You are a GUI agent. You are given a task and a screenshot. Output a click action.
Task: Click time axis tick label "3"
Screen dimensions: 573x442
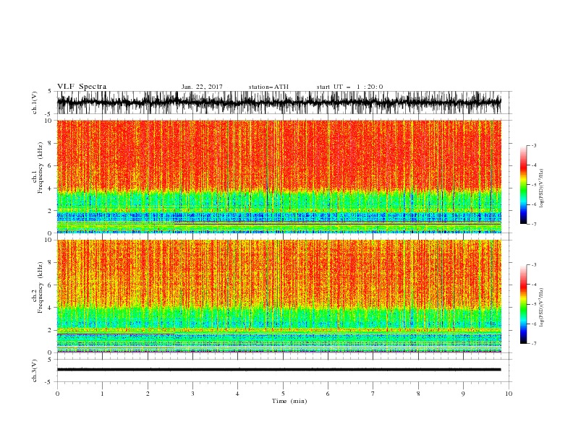click(192, 394)
